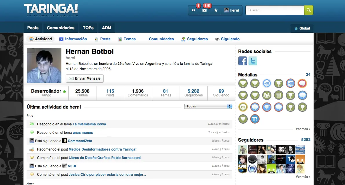Screen dimensions: 345x185
Task: Click the N3RI username link
Action: point(72,166)
